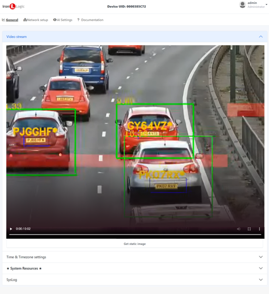
Task: Play the video stream
Action: 11,229
